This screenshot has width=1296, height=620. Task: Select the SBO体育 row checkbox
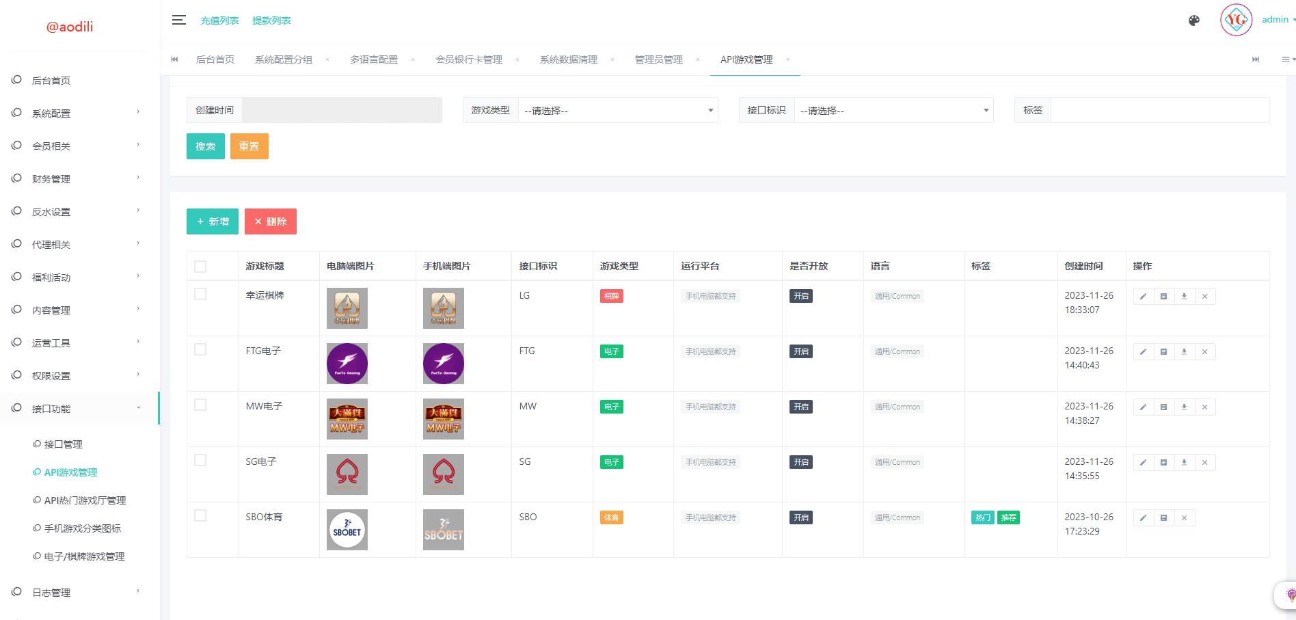tap(200, 515)
